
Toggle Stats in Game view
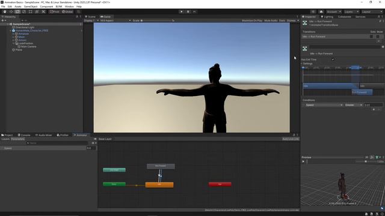pos(282,20)
